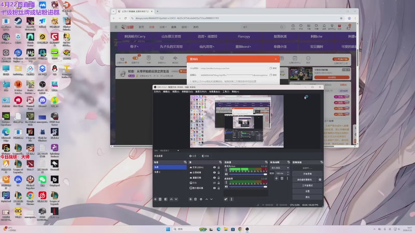415x233 pixels.
Task: Open the 工具(T) menu in OBS
Action: (226, 92)
